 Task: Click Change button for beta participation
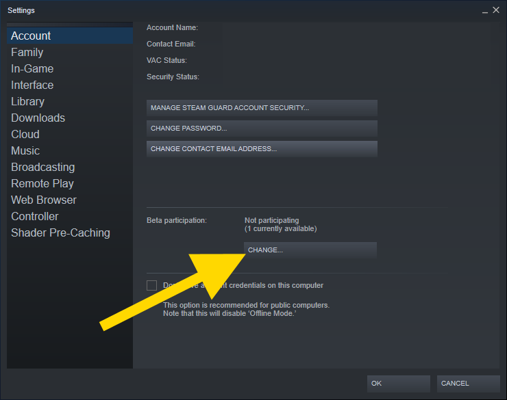pyautogui.click(x=310, y=250)
